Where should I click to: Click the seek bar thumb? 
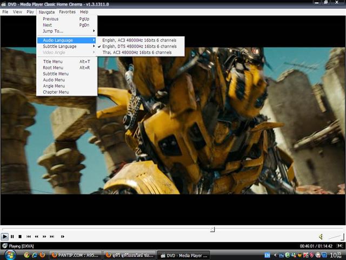212,229
